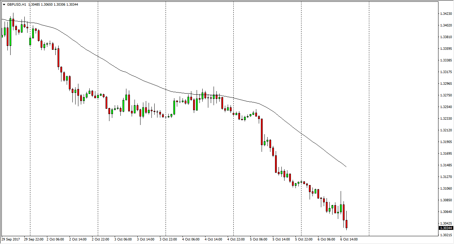This screenshot has height=244, width=454.
Task: Open the chart dropdown arrow beside GBPUSD,H1
Action: (4, 5)
